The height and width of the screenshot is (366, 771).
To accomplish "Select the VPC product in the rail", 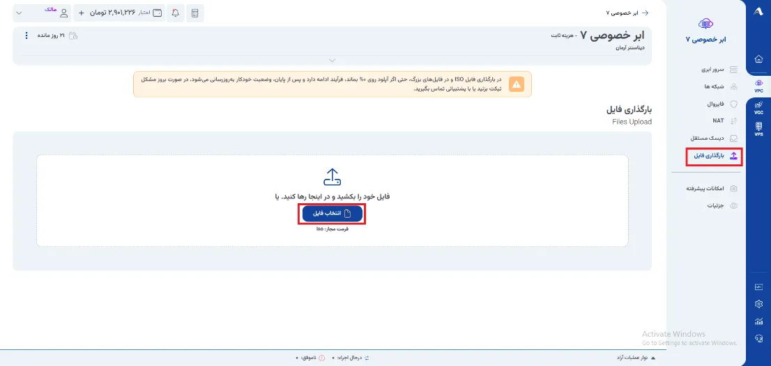I will pos(758,86).
